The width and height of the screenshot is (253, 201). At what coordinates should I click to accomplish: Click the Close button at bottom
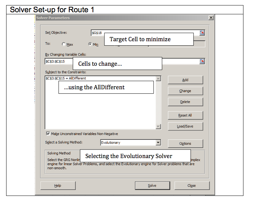point(192,185)
